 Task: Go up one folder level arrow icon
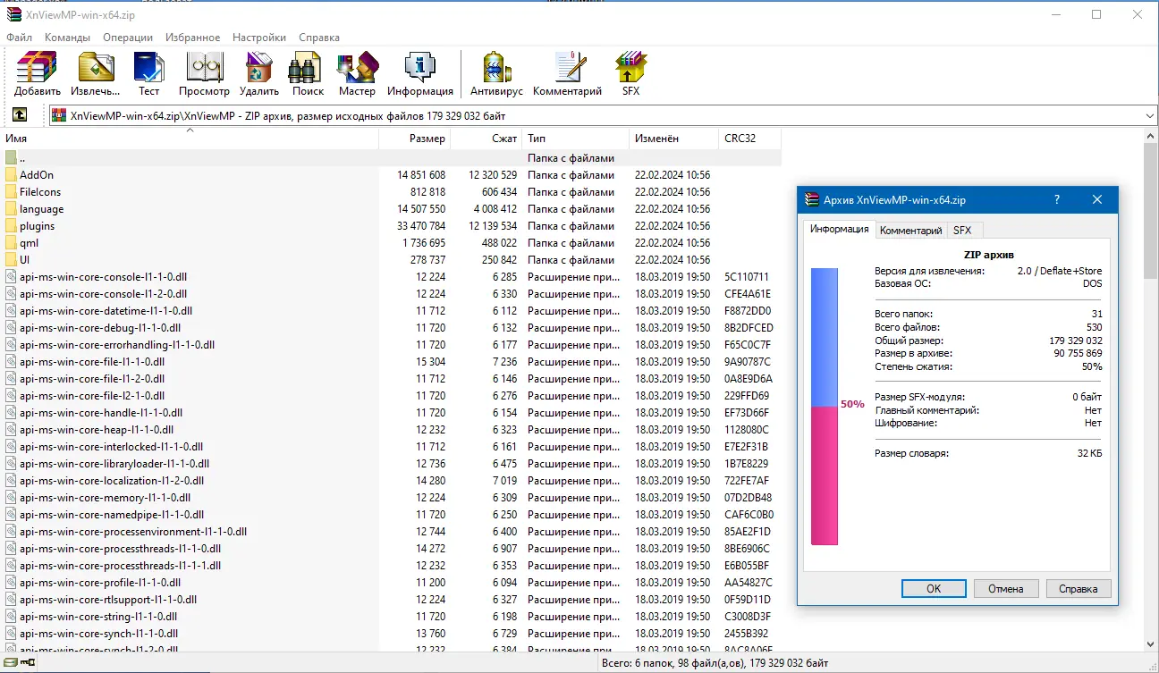point(20,115)
